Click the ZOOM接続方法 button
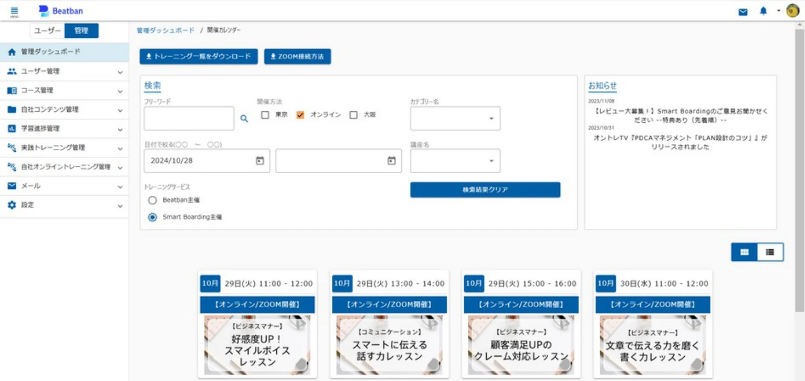This screenshot has height=381, width=805. (x=297, y=57)
